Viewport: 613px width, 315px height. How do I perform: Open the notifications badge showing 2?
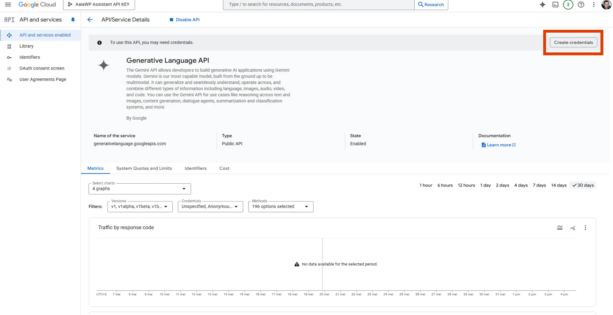[568, 4]
